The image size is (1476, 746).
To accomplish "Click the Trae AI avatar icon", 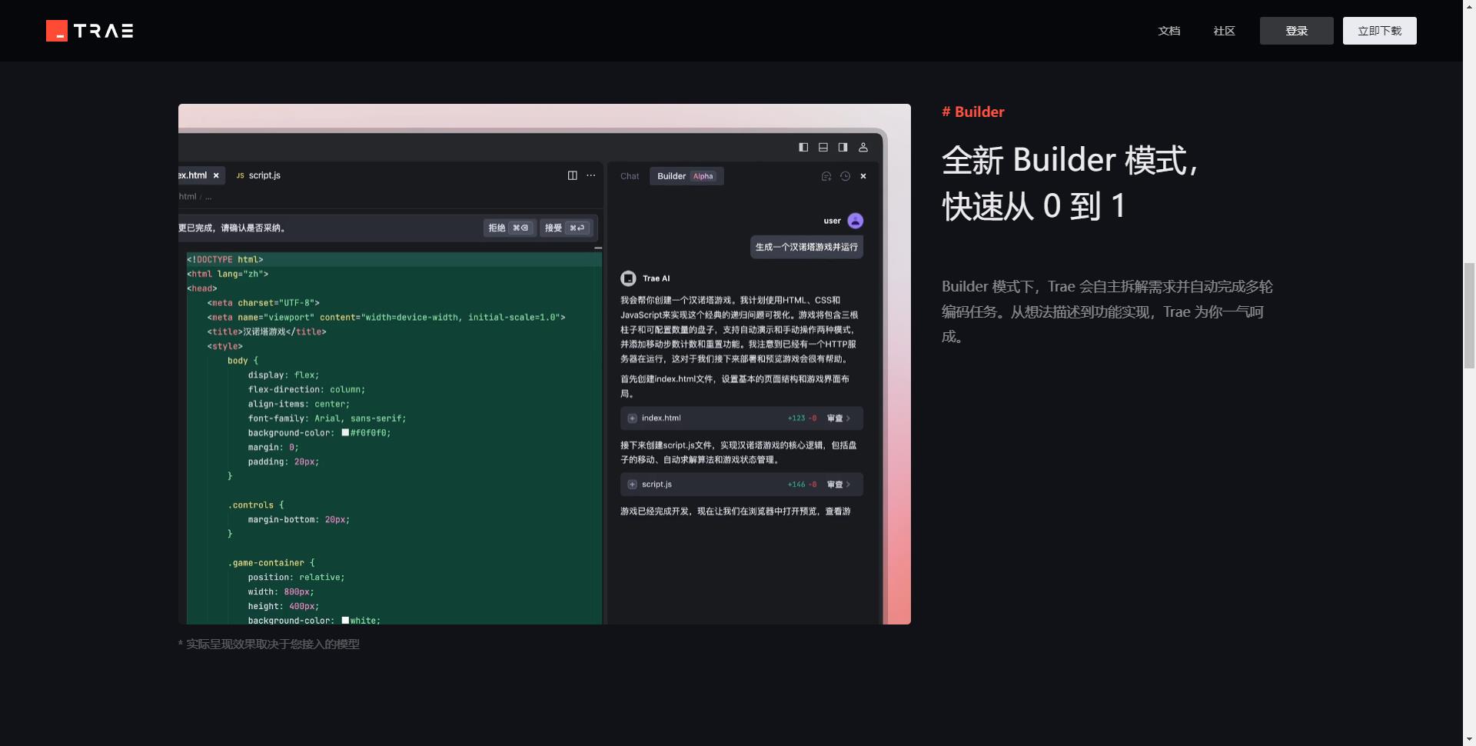I will pyautogui.click(x=628, y=278).
